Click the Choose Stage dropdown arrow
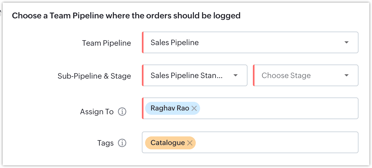Viewport: 372px width, 168px height. tap(346, 75)
